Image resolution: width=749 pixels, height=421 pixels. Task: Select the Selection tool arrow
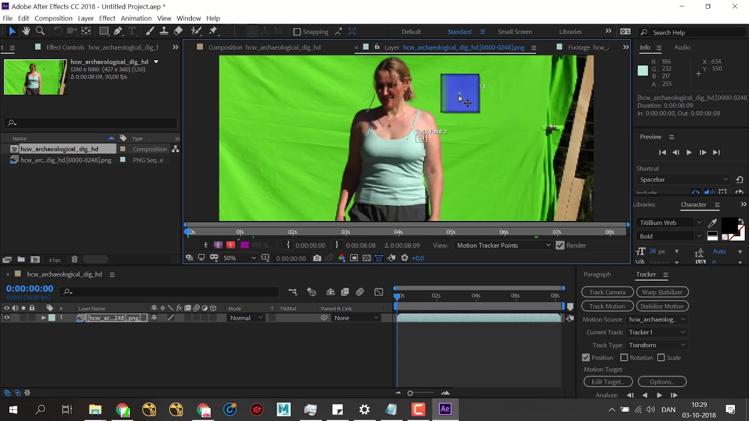coord(12,31)
